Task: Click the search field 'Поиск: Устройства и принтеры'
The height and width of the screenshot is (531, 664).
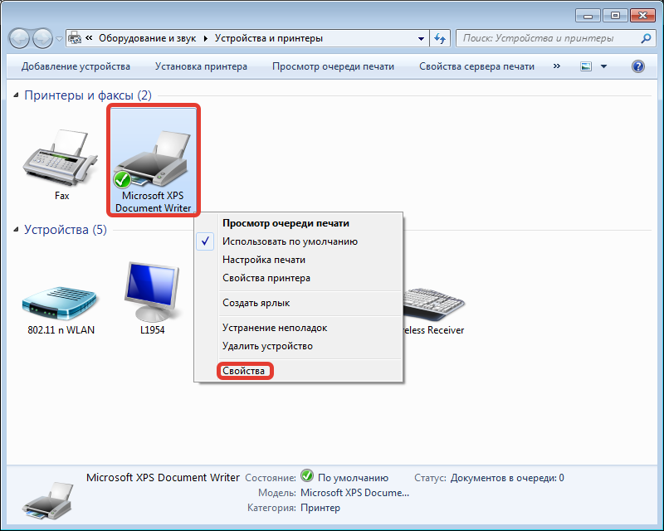Action: (548, 38)
